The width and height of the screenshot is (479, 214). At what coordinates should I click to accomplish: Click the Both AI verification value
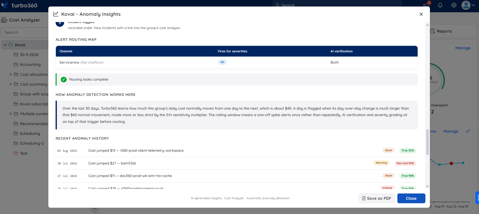(x=335, y=62)
